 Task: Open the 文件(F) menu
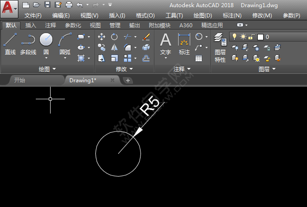[x=33, y=16]
